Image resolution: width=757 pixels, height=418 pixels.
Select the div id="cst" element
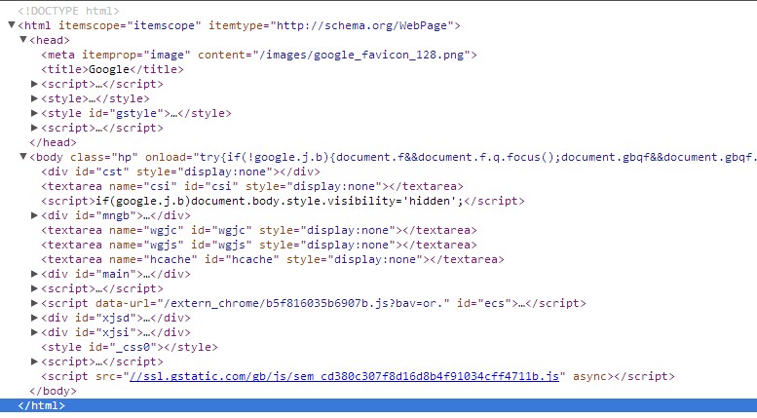[180, 171]
